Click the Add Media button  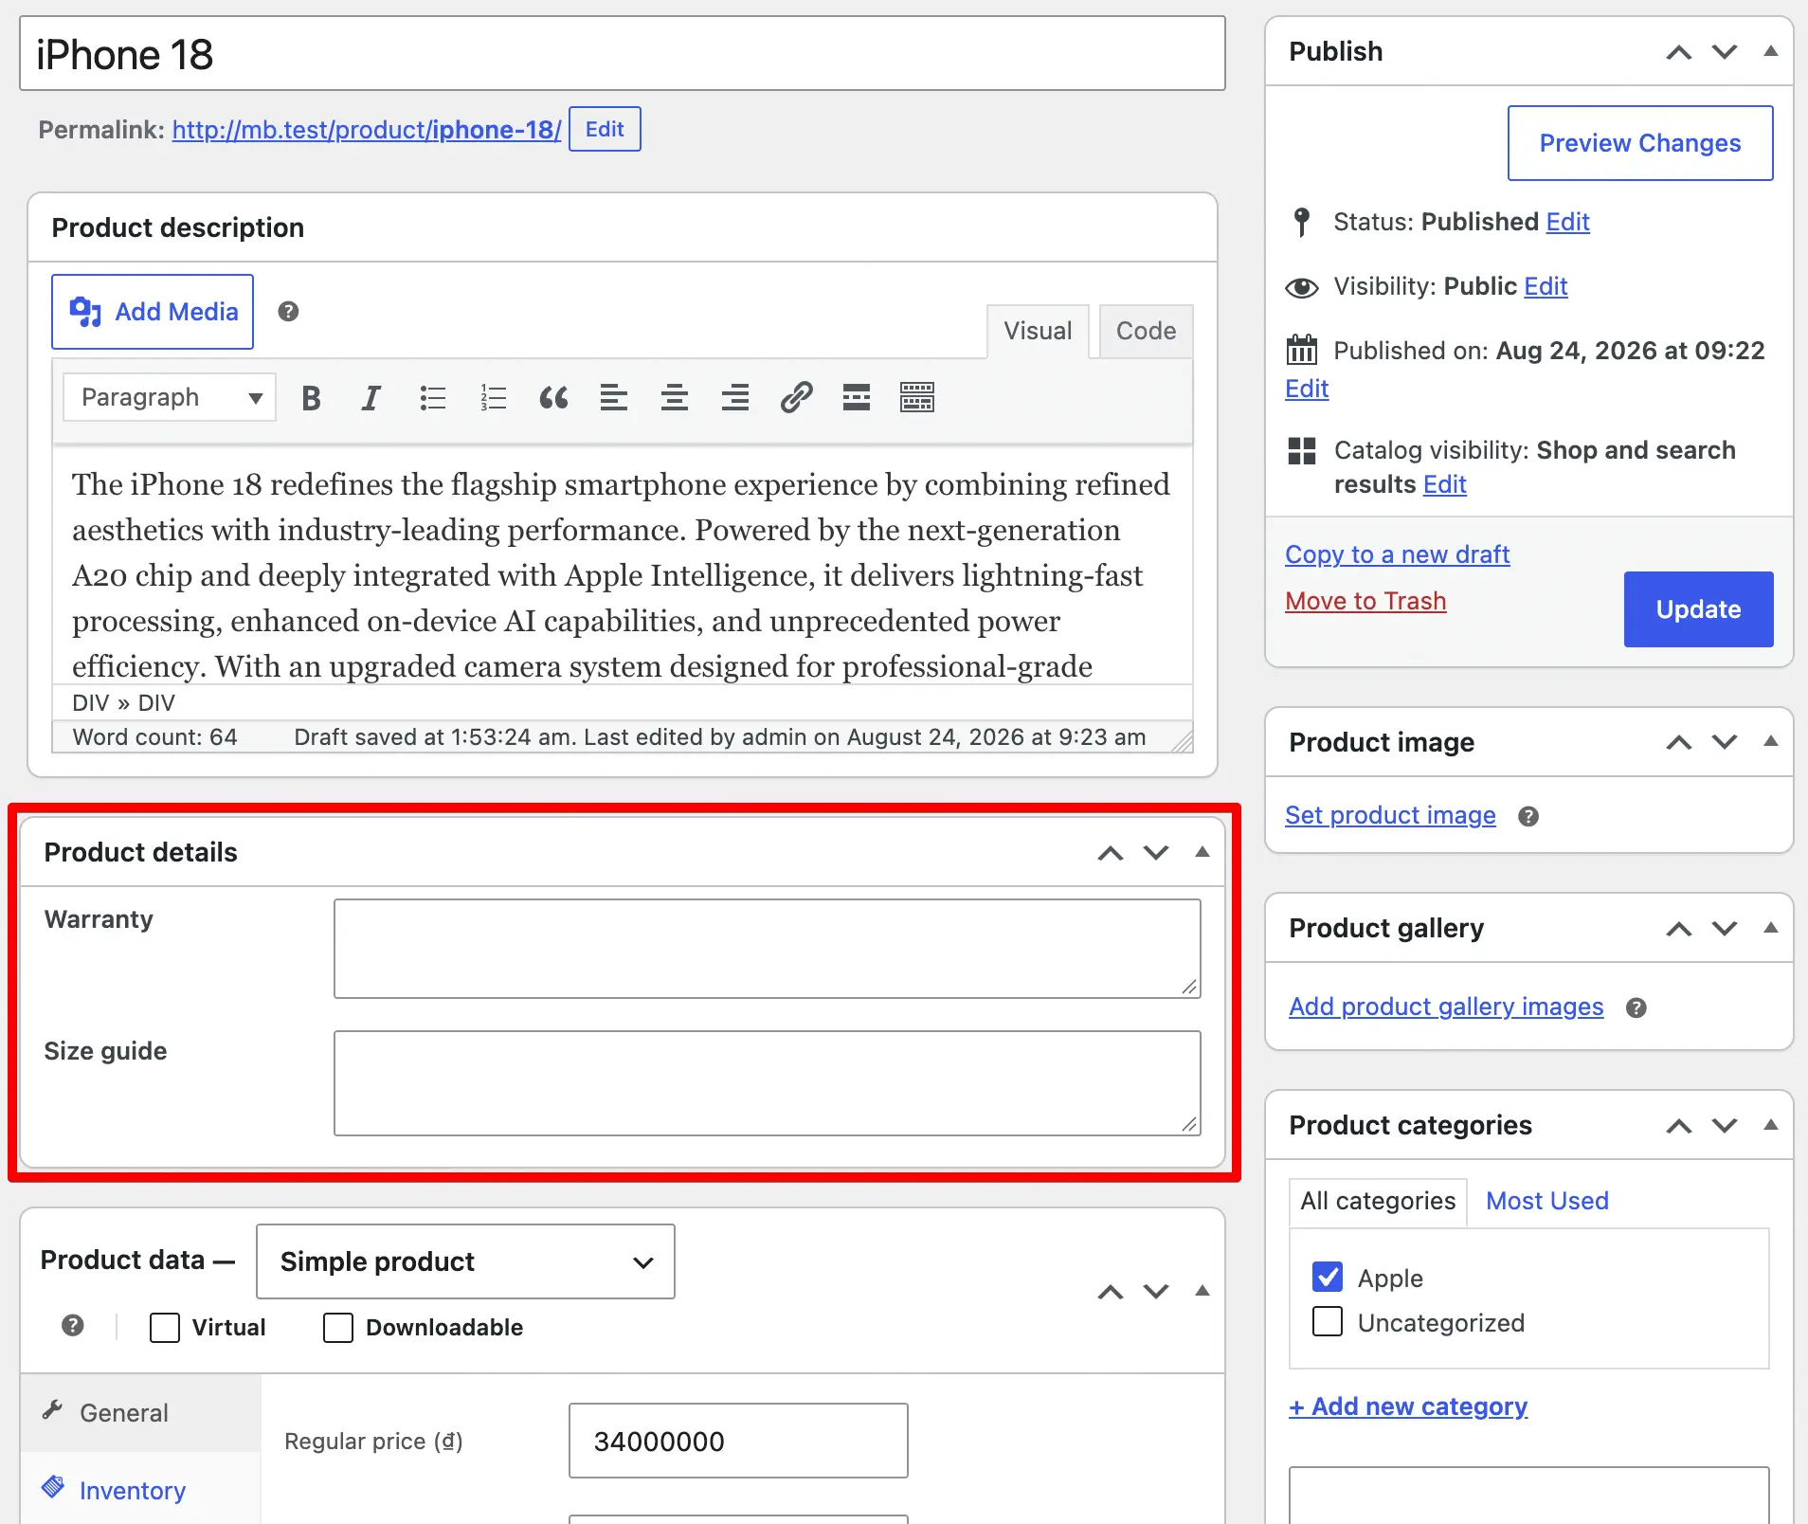coord(153,312)
